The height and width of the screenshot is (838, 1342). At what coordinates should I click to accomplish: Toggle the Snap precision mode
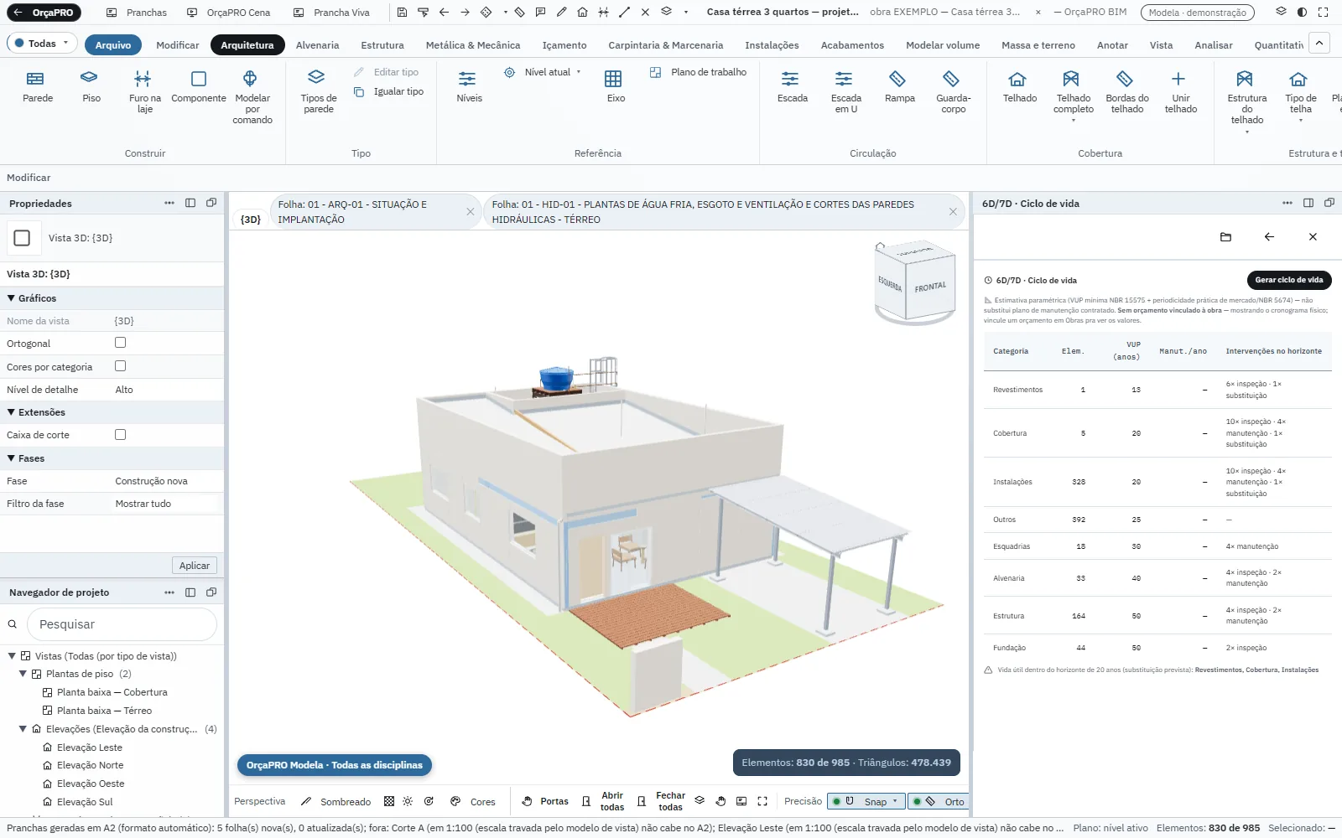pyautogui.click(x=866, y=802)
